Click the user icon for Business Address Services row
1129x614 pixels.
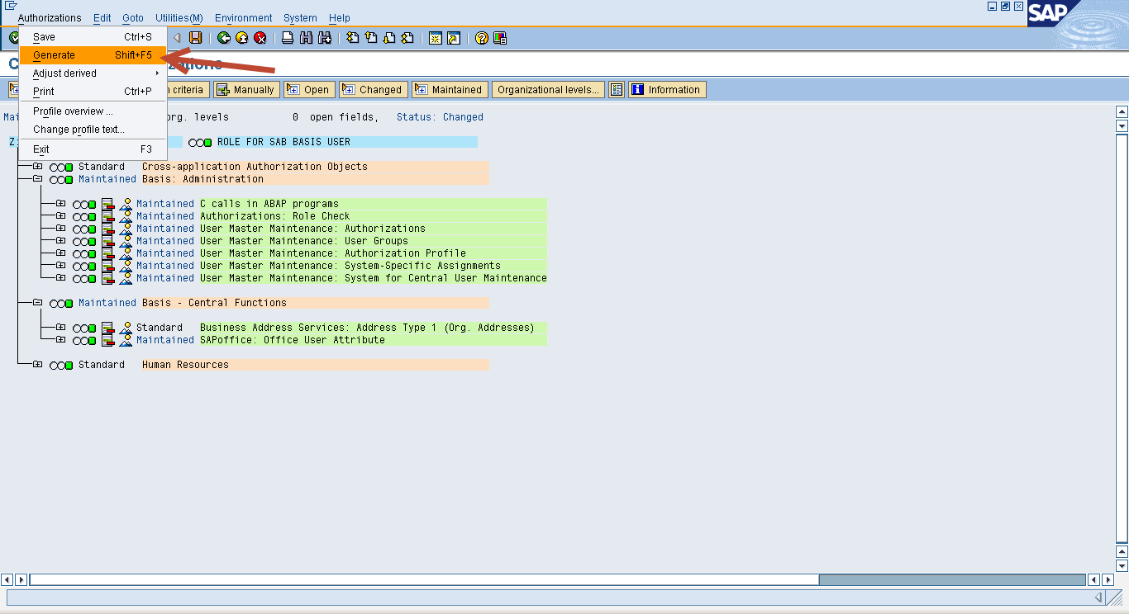point(126,328)
